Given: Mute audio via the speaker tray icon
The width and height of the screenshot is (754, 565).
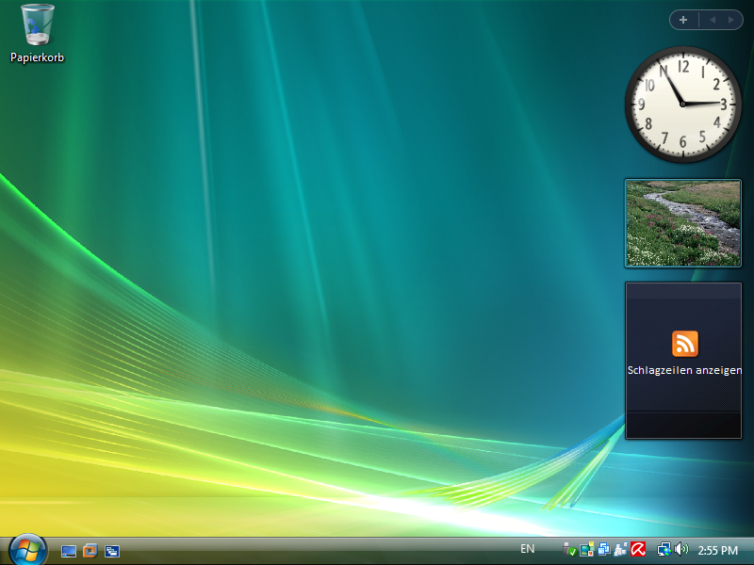Looking at the screenshot, I should click(680, 550).
